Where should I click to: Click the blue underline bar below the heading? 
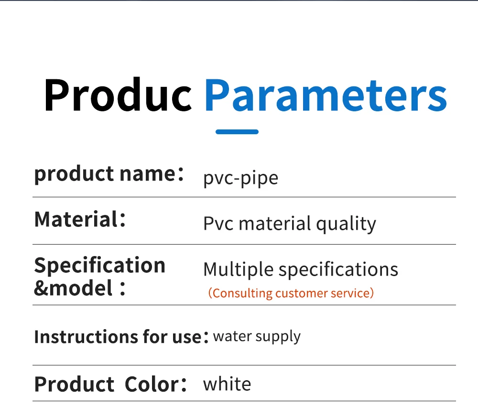tap(237, 132)
